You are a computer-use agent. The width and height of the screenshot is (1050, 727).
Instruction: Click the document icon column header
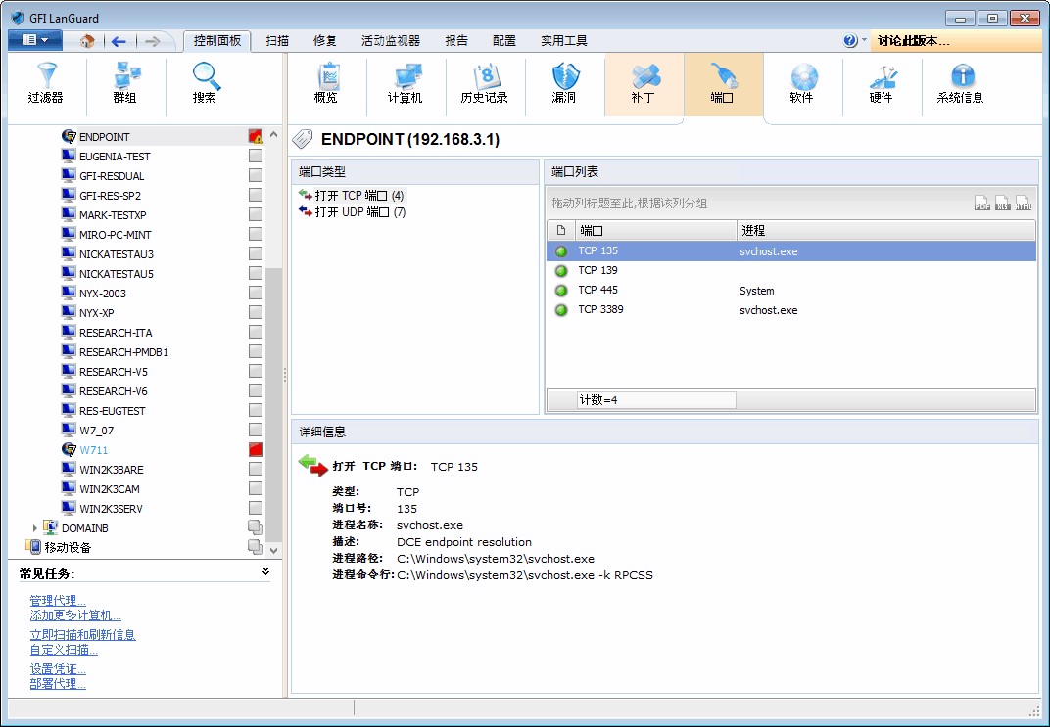561,231
